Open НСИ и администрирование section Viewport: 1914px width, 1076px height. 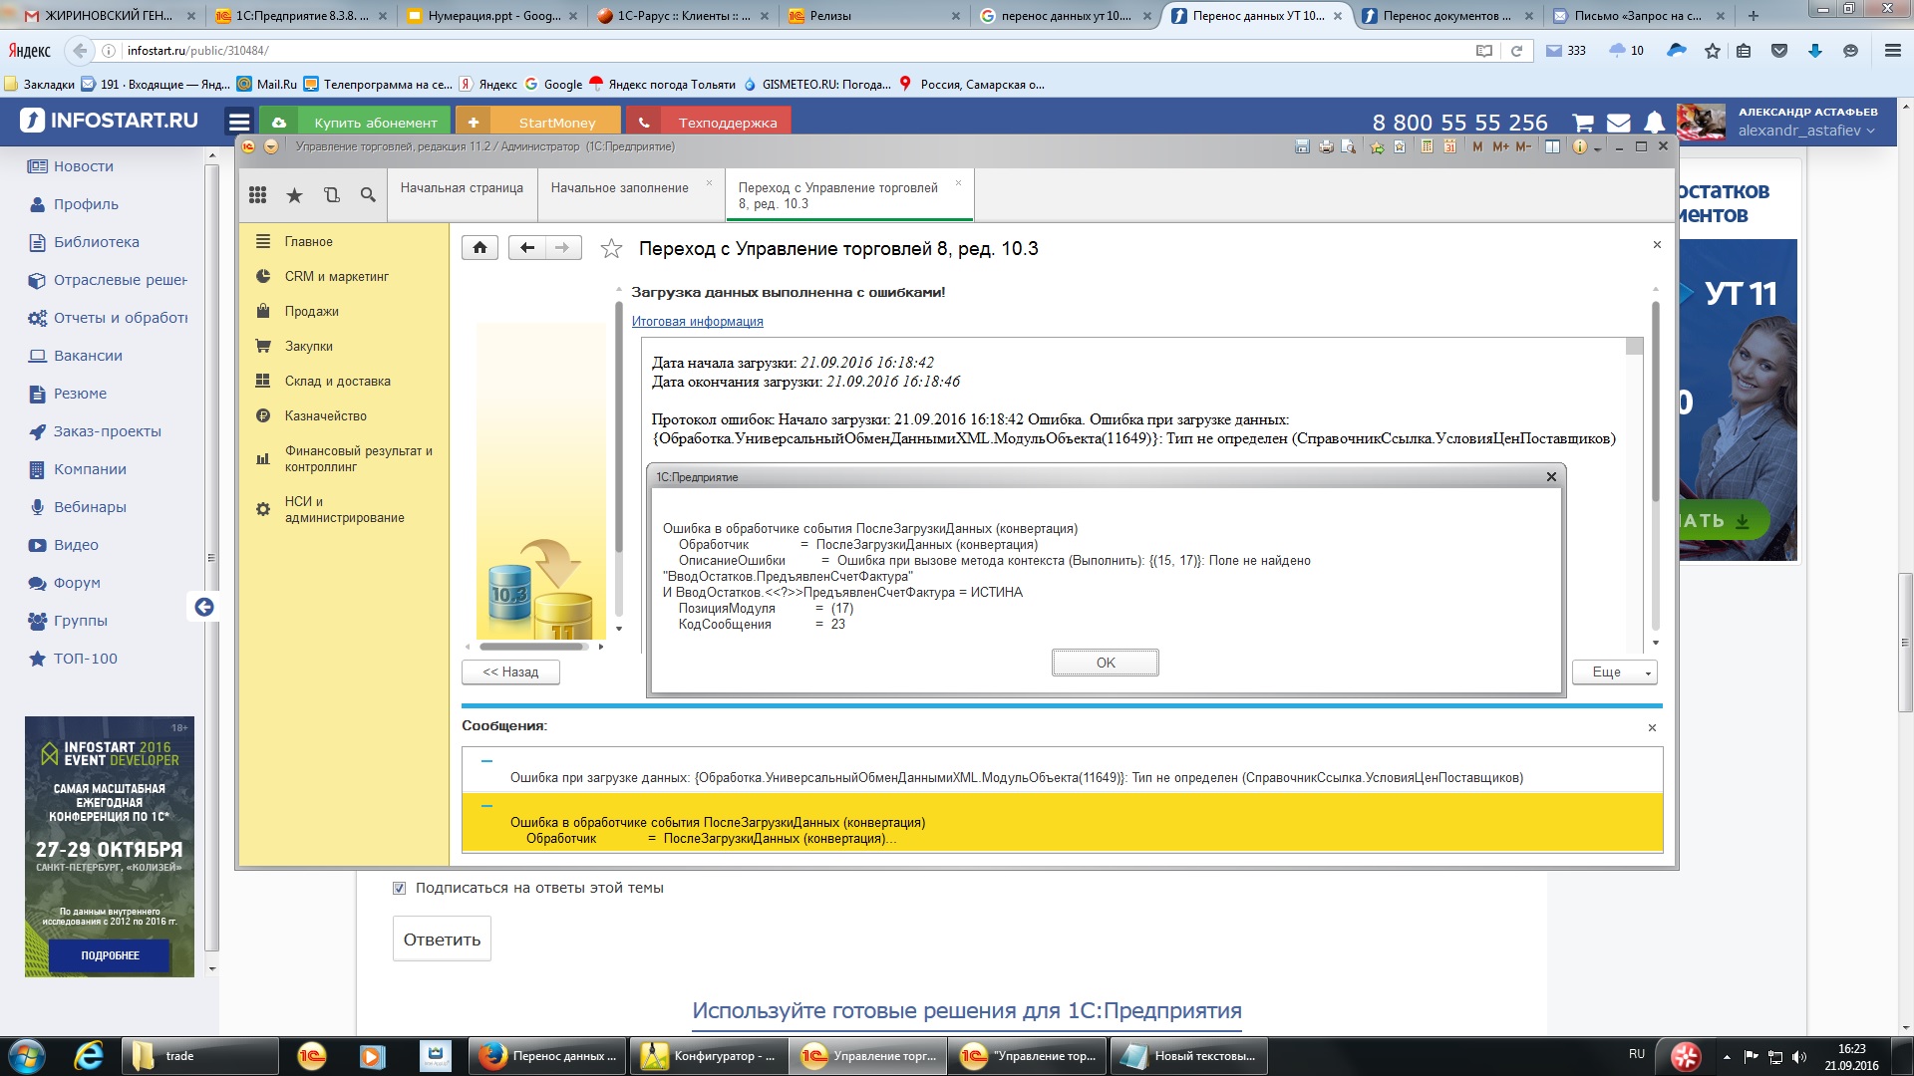(345, 510)
